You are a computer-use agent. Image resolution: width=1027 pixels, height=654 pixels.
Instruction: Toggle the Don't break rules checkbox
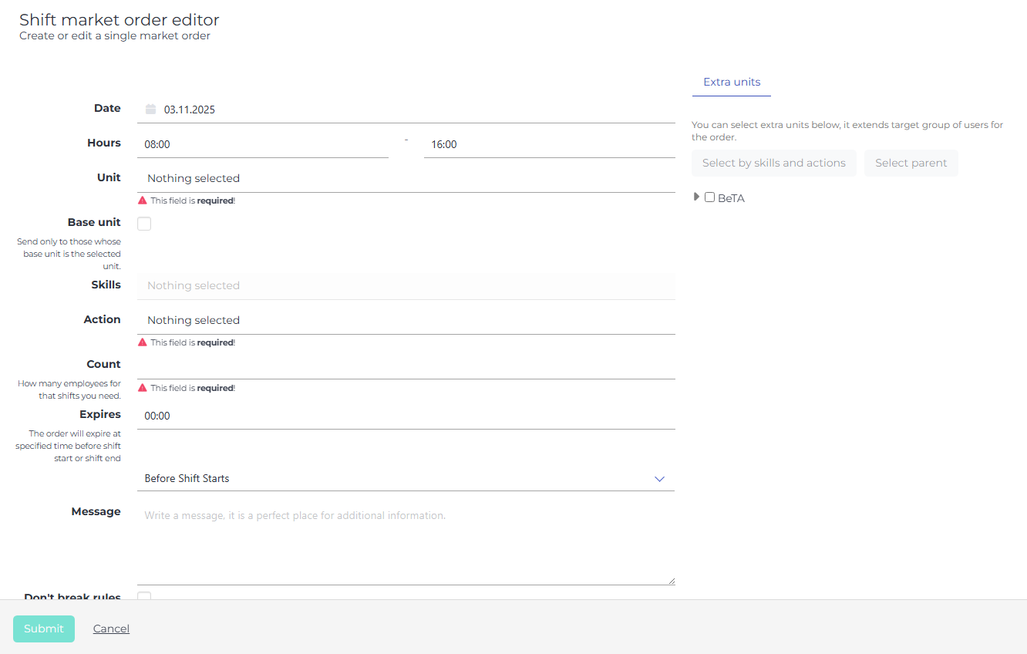(144, 595)
